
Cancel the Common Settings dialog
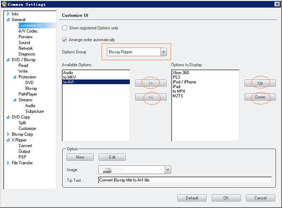coord(260,198)
